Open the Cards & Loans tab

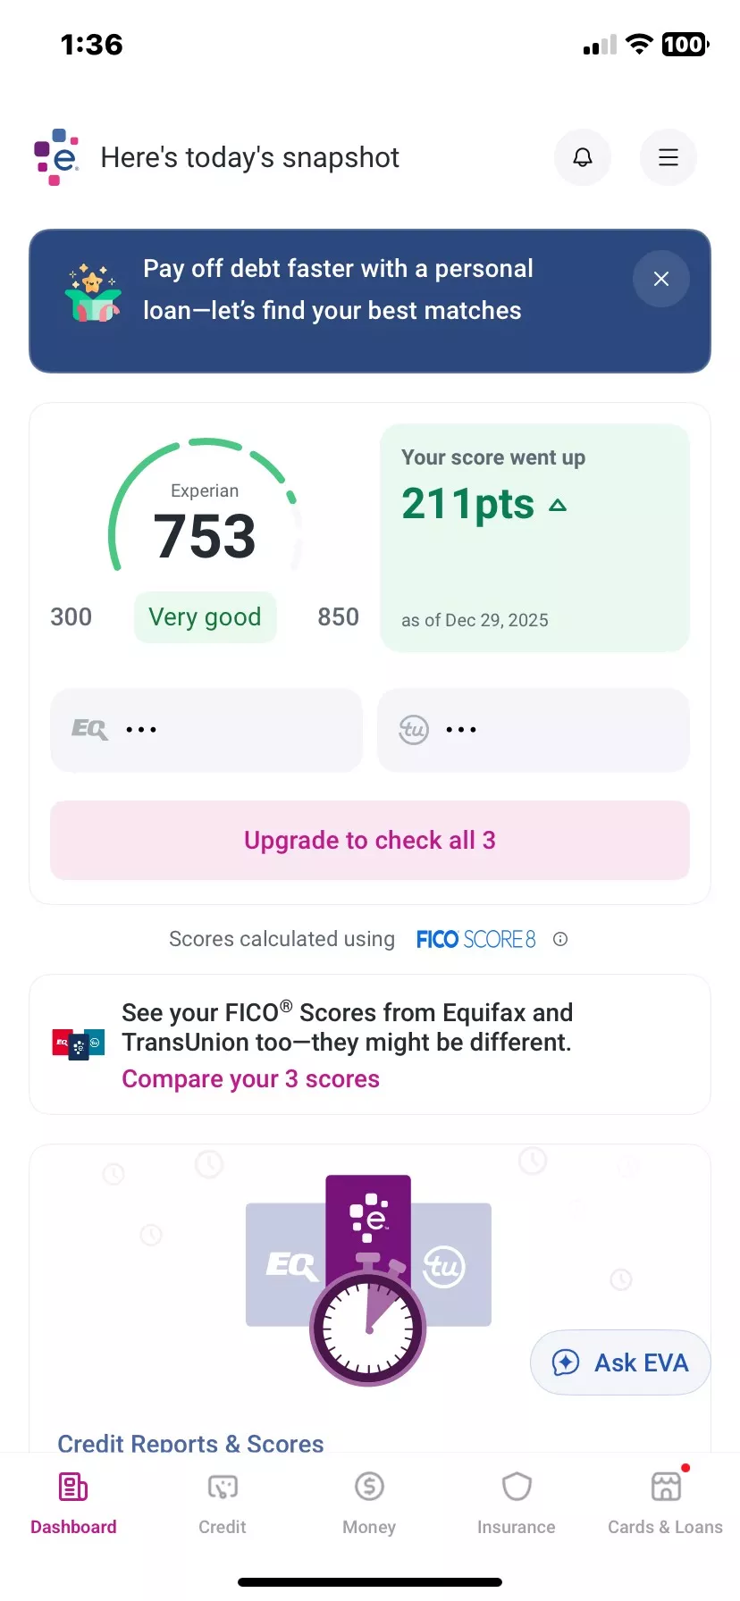(x=665, y=1503)
